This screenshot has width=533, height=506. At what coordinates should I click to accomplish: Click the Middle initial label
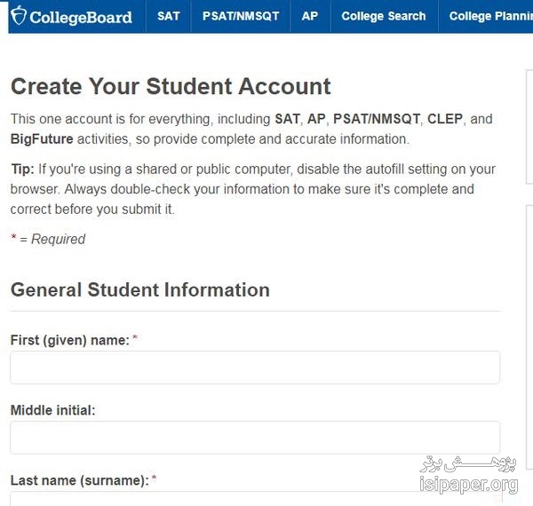point(52,410)
